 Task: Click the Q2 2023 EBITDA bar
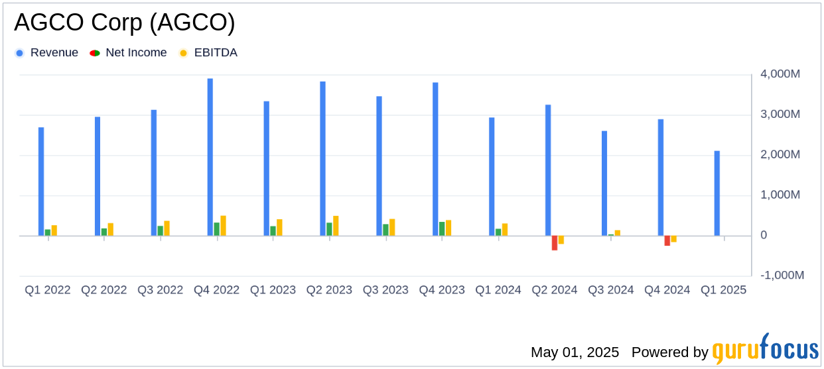pos(336,226)
